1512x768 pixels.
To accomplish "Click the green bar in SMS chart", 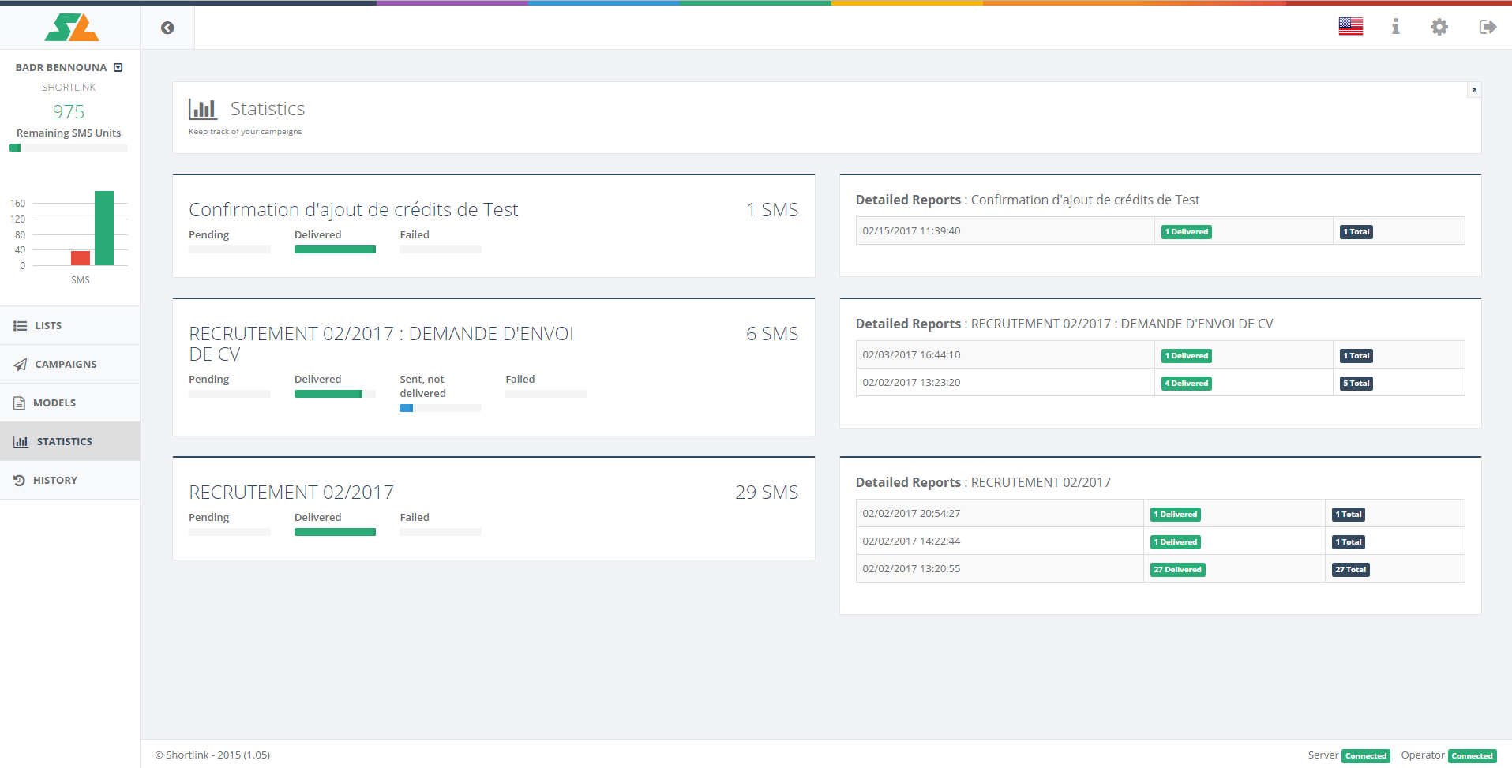I will [104, 228].
